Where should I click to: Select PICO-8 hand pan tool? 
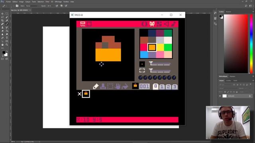pos(118,86)
